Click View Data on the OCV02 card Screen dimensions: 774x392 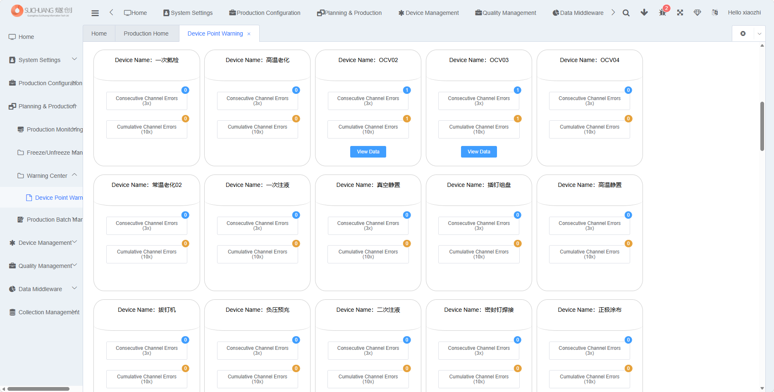368,152
